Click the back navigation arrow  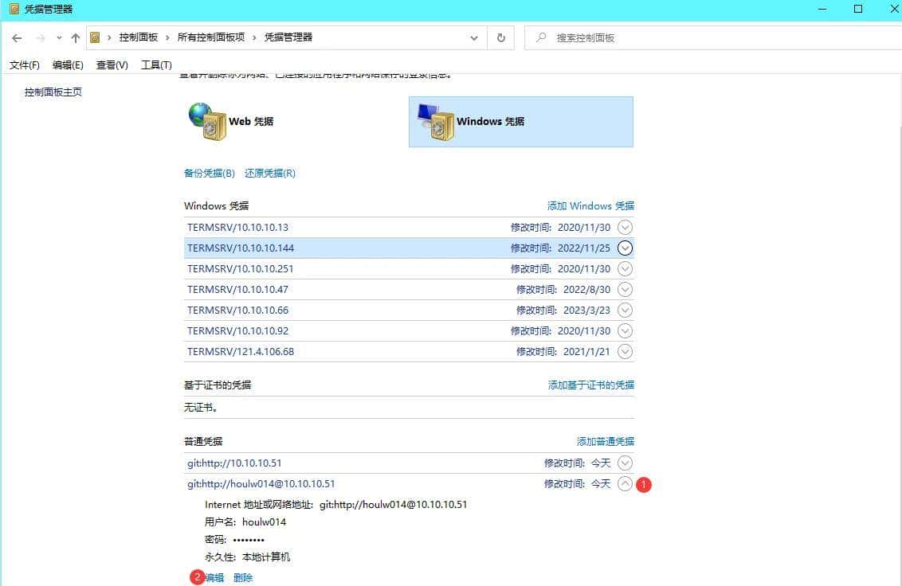coord(16,37)
